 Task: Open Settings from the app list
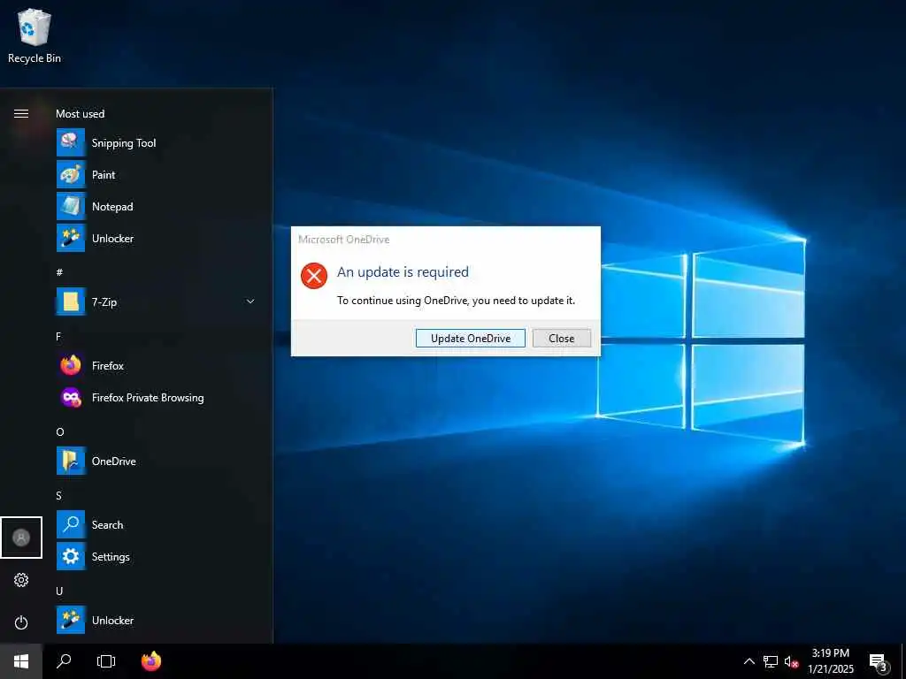point(155,556)
